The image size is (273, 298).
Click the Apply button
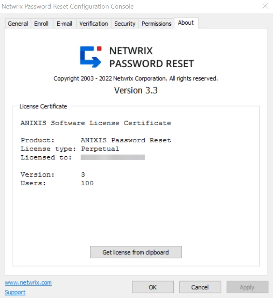point(247,287)
